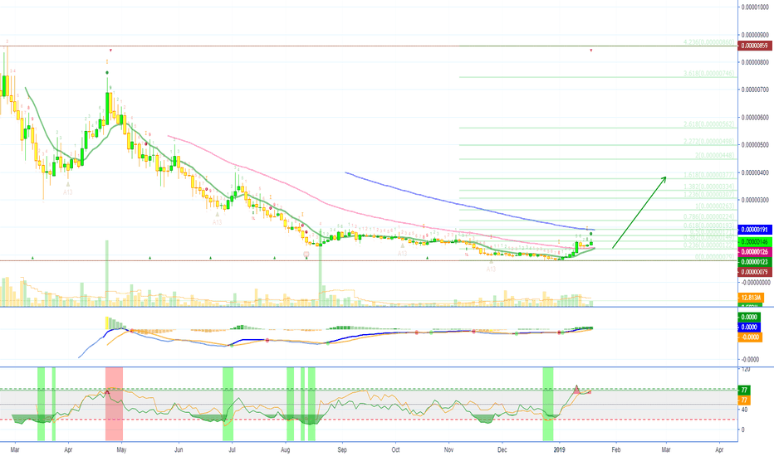
Task: Click the orange -0.0000 MACD value tag
Action: point(750,337)
